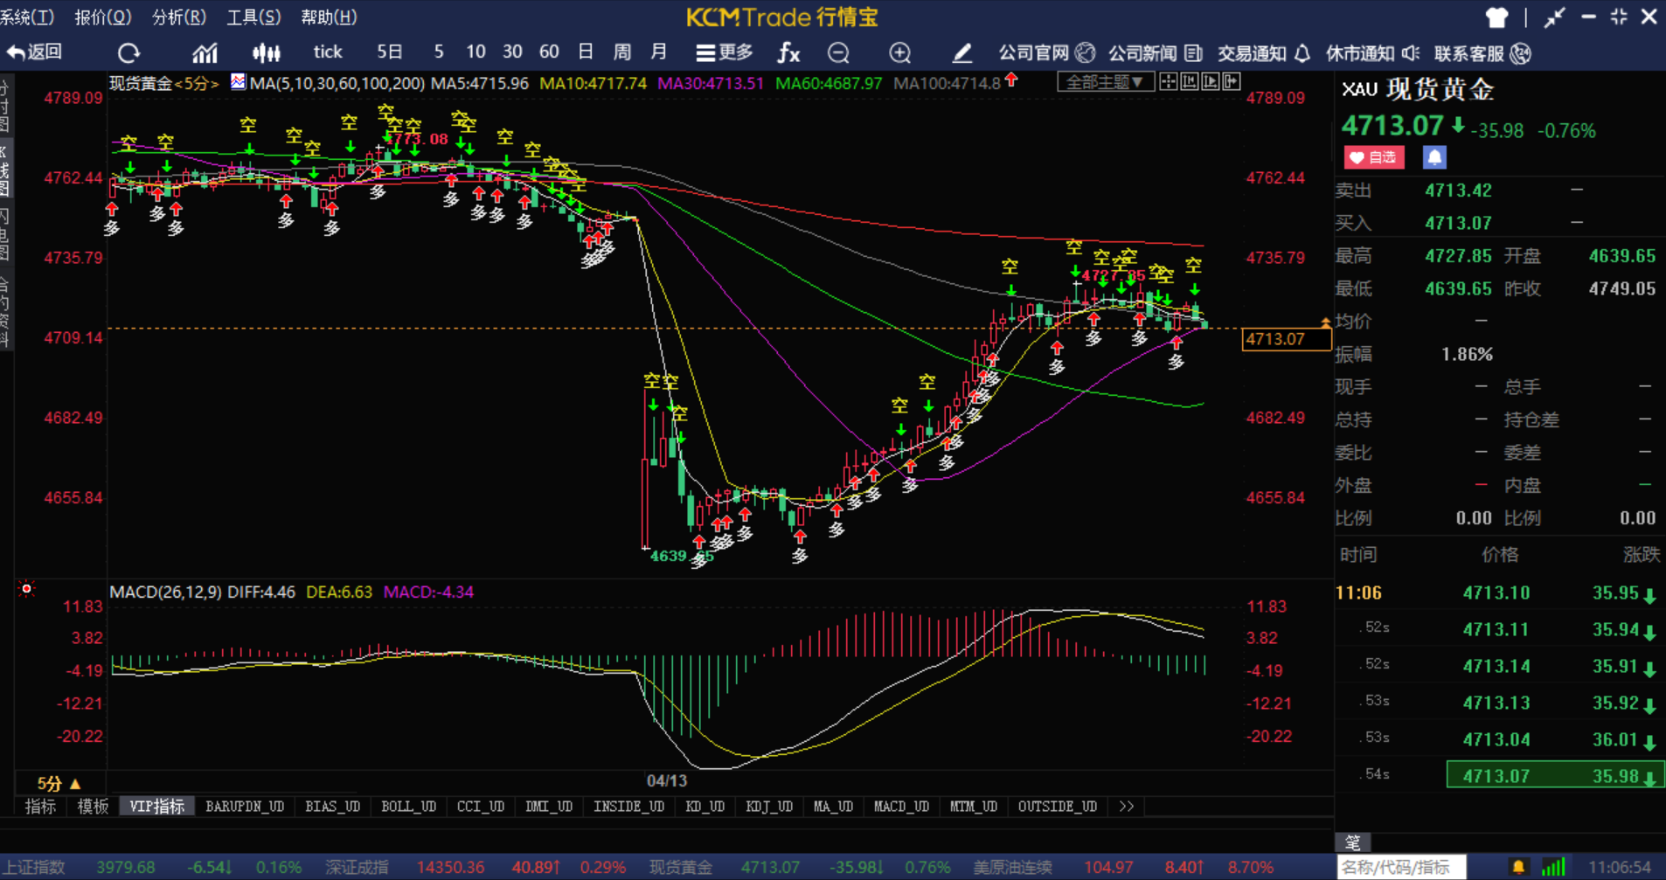Expand the 更多 more periods menu
This screenshot has width=1666, height=880.
[725, 52]
